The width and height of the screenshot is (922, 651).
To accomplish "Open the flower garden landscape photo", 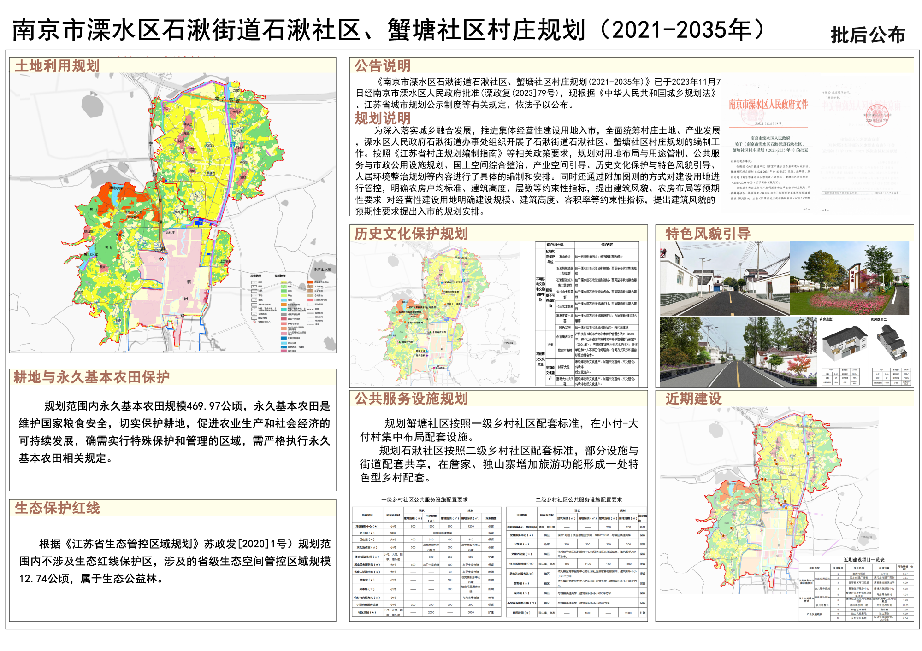I will click(x=849, y=278).
